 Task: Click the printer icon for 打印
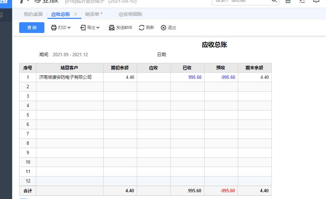pyautogui.click(x=53, y=28)
